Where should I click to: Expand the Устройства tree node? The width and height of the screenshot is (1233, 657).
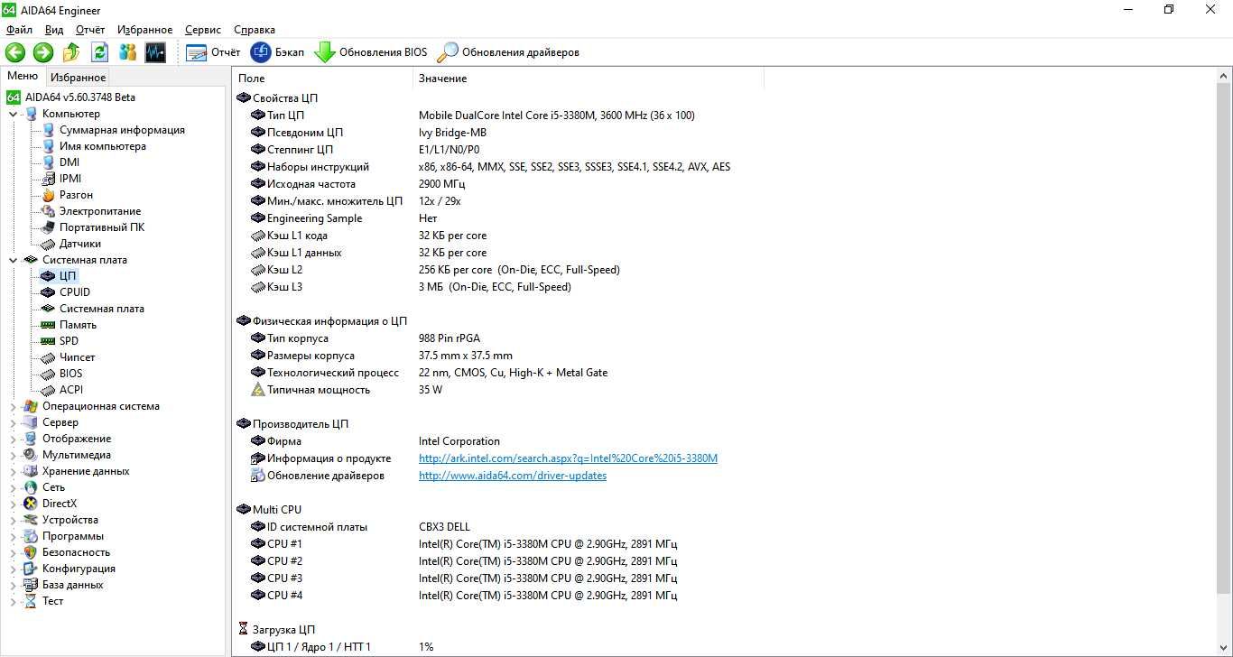13,520
